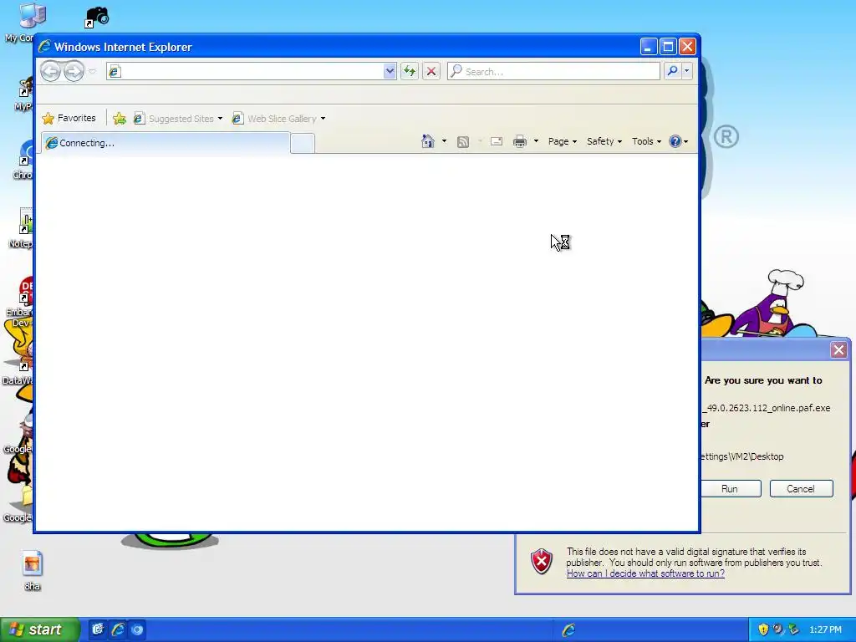
Task: Open 'How can I decide what software to run?' link
Action: coord(645,573)
